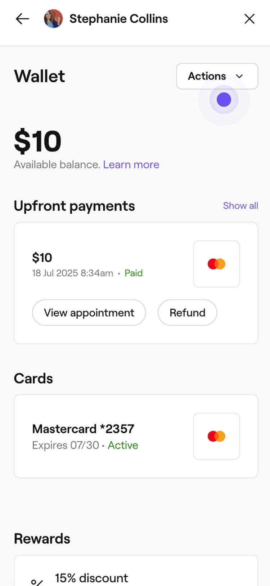Refund the $10 upfront payment

(187, 312)
